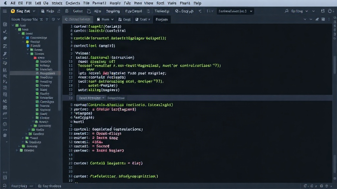Open the chevron after the search label at top right
Screen dimensions: 337x189
pyautogui.click(x=306, y=11)
